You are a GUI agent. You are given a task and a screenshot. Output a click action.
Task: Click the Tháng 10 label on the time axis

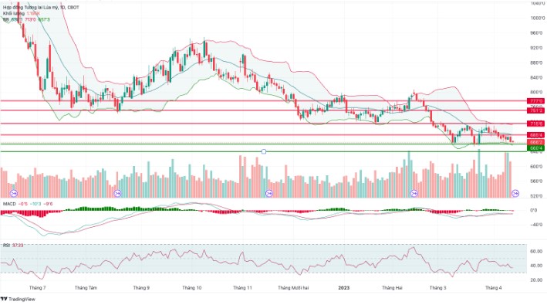191,288
